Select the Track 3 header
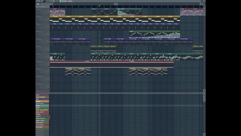241x136 pixels. point(43,26)
